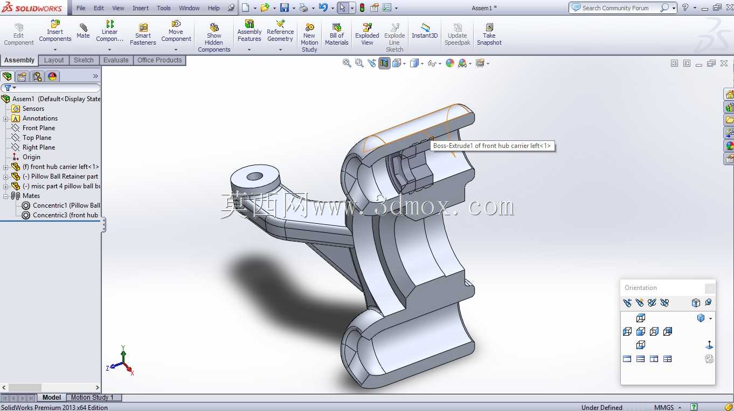Switch to the DisplayManager panel icon
This screenshot has width=734, height=411.
click(52, 76)
